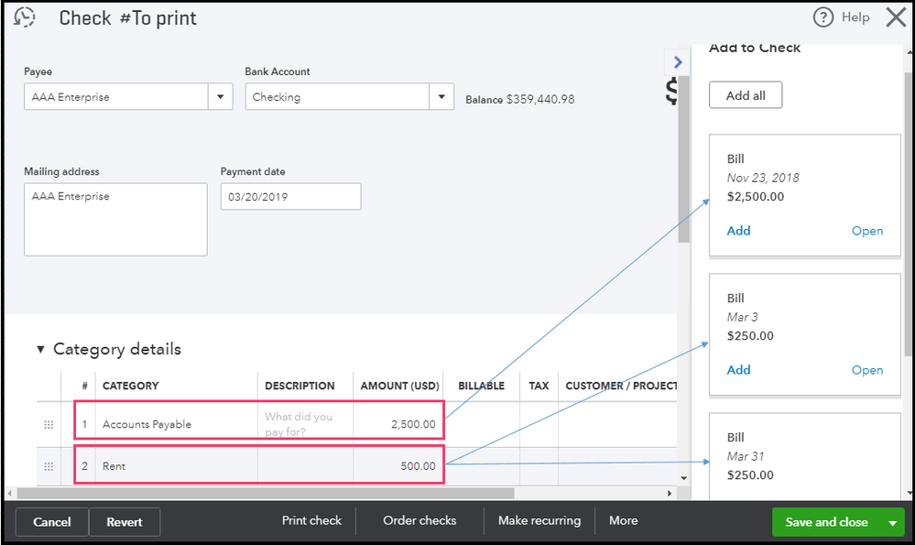Click the drag handle icon for Rent row
915x545 pixels.
[x=49, y=466]
